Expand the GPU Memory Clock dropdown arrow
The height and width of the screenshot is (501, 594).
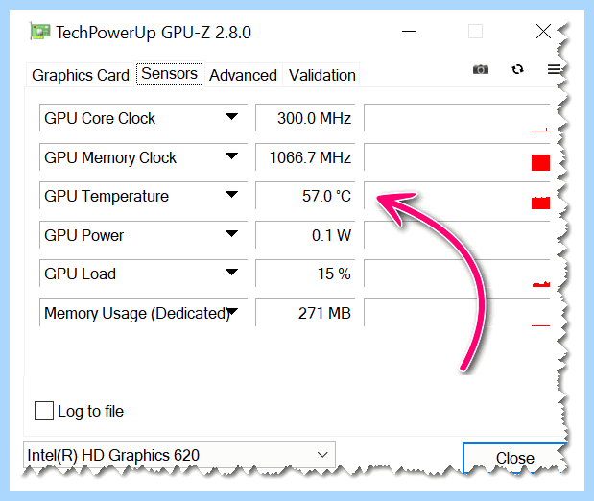(x=231, y=155)
